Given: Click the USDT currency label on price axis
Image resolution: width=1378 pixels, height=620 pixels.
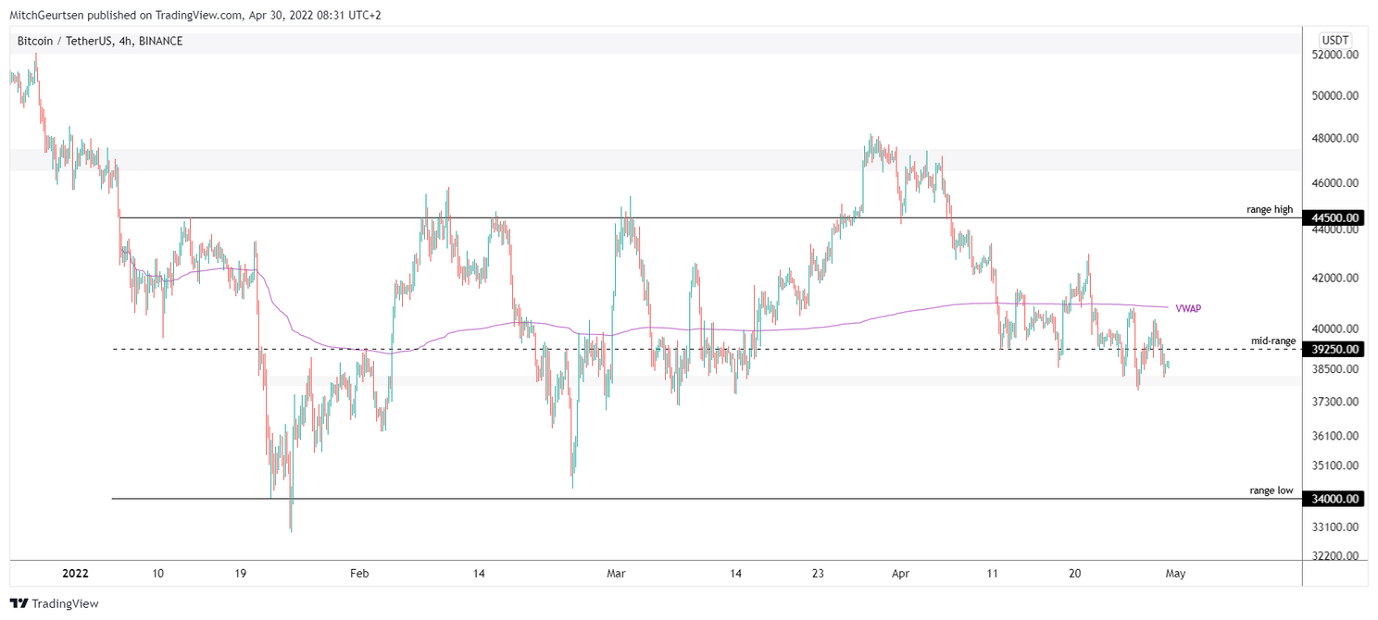Looking at the screenshot, I should 1334,40.
